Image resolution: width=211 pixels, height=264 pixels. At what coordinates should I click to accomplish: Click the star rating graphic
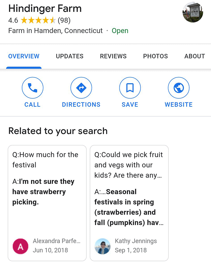pyautogui.click(x=38, y=21)
